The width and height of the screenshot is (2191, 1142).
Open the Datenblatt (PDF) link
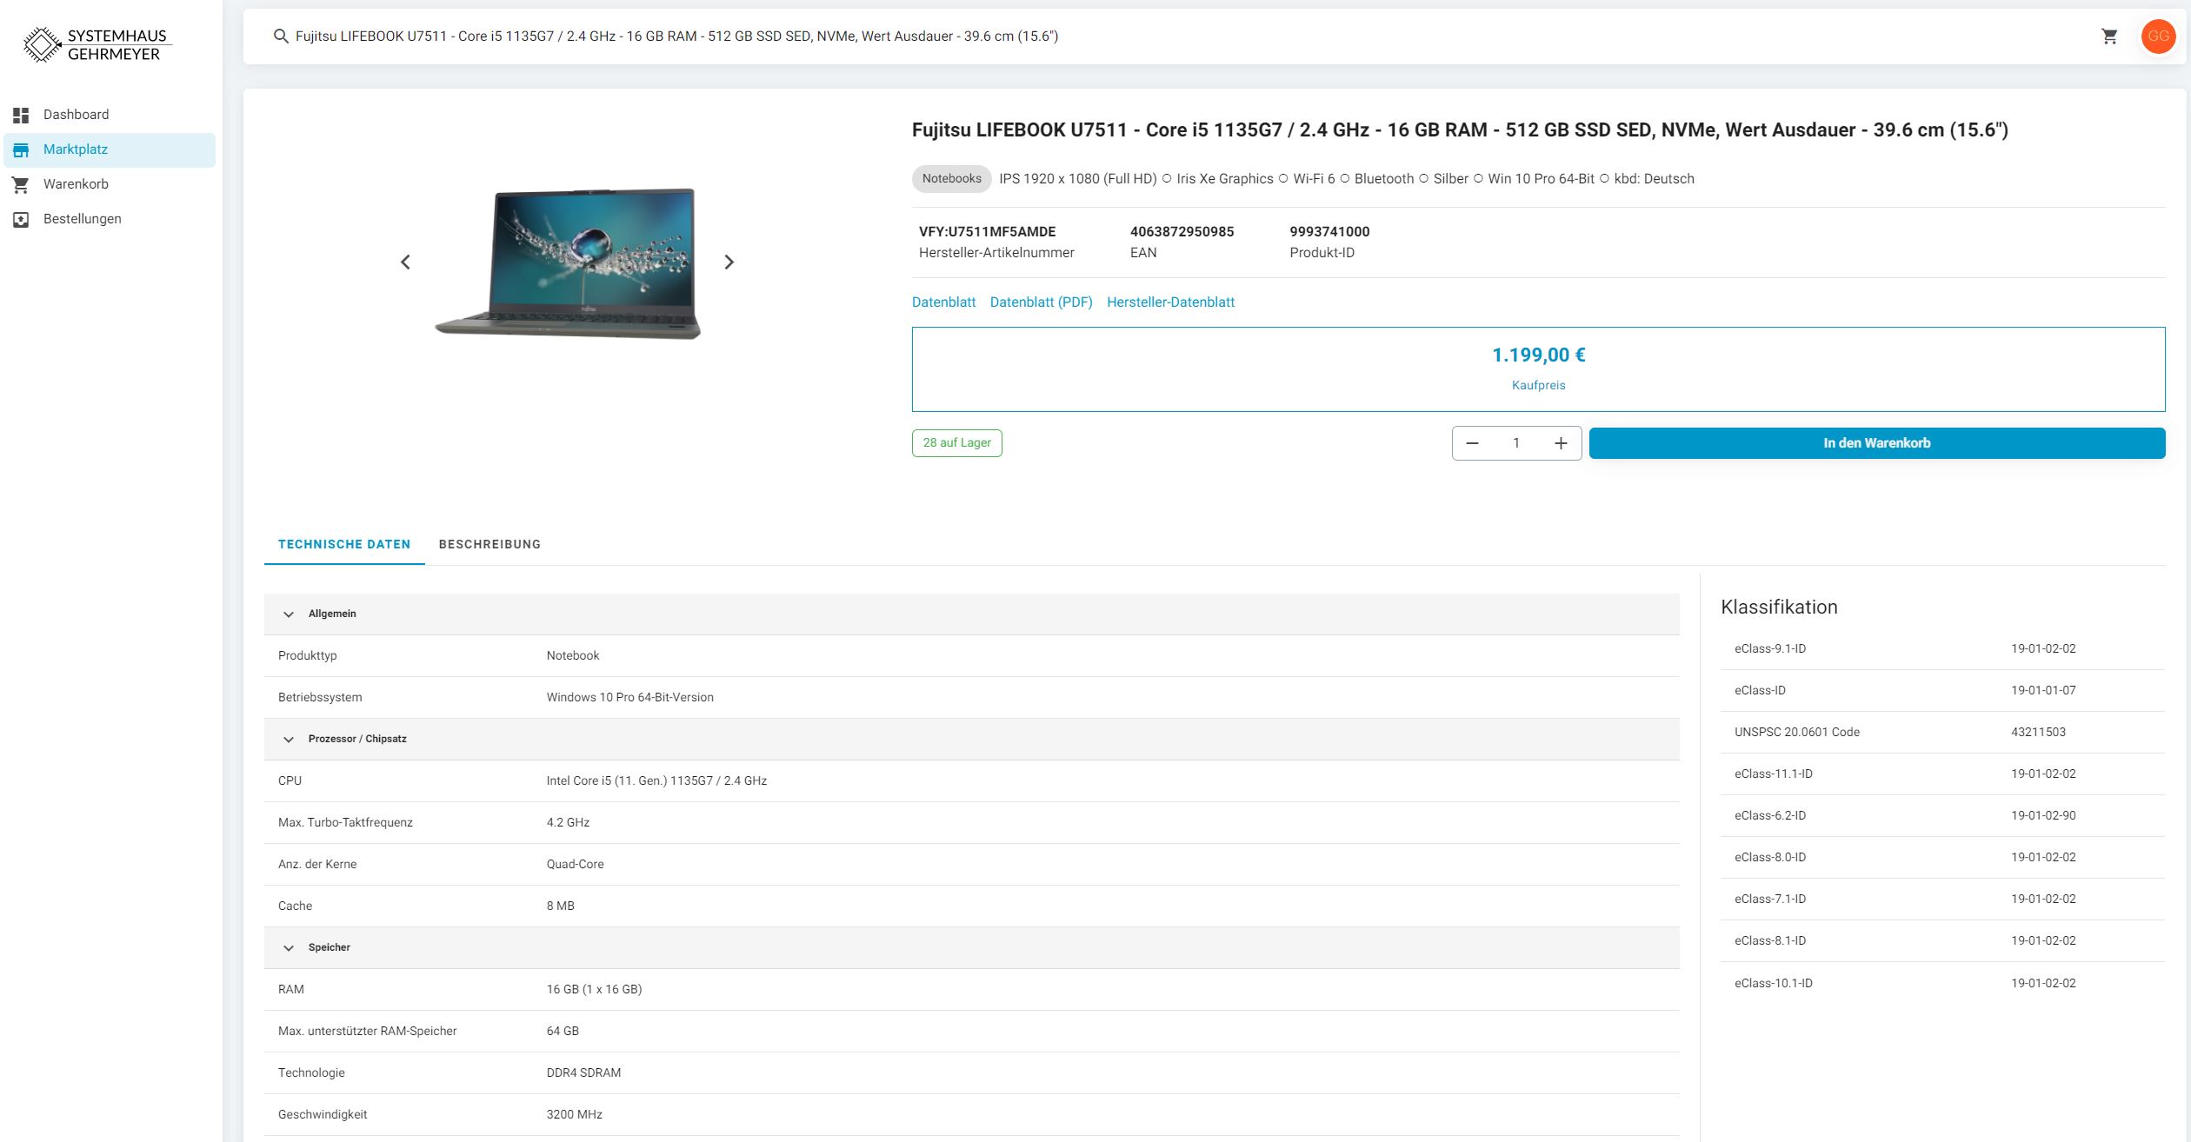coord(1041,302)
